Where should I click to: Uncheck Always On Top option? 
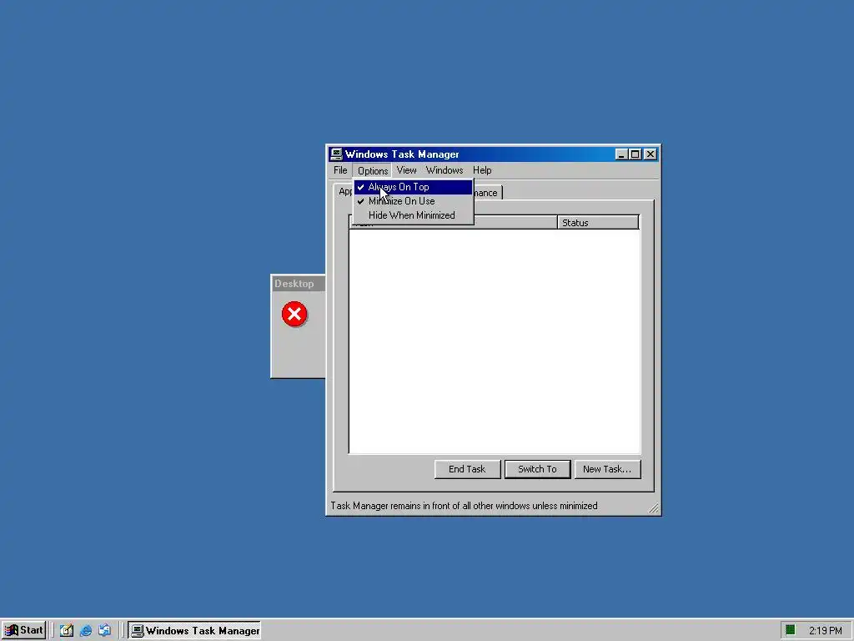pos(414,187)
